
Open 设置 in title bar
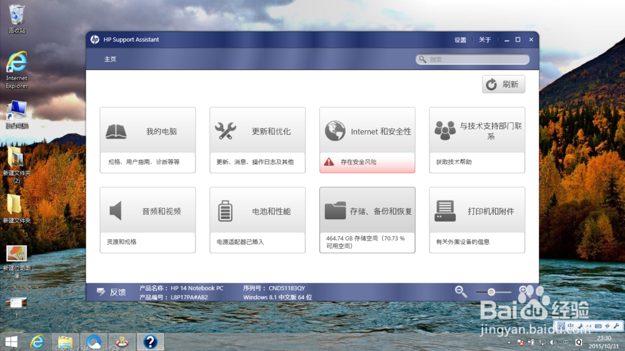(x=460, y=40)
